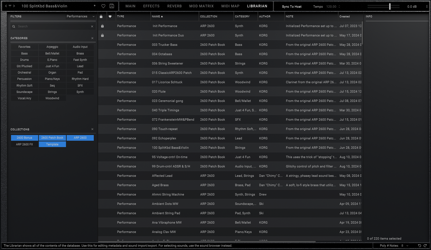Toggle the 2600 Bonus collection filter
The image size is (431, 250).
(24, 138)
